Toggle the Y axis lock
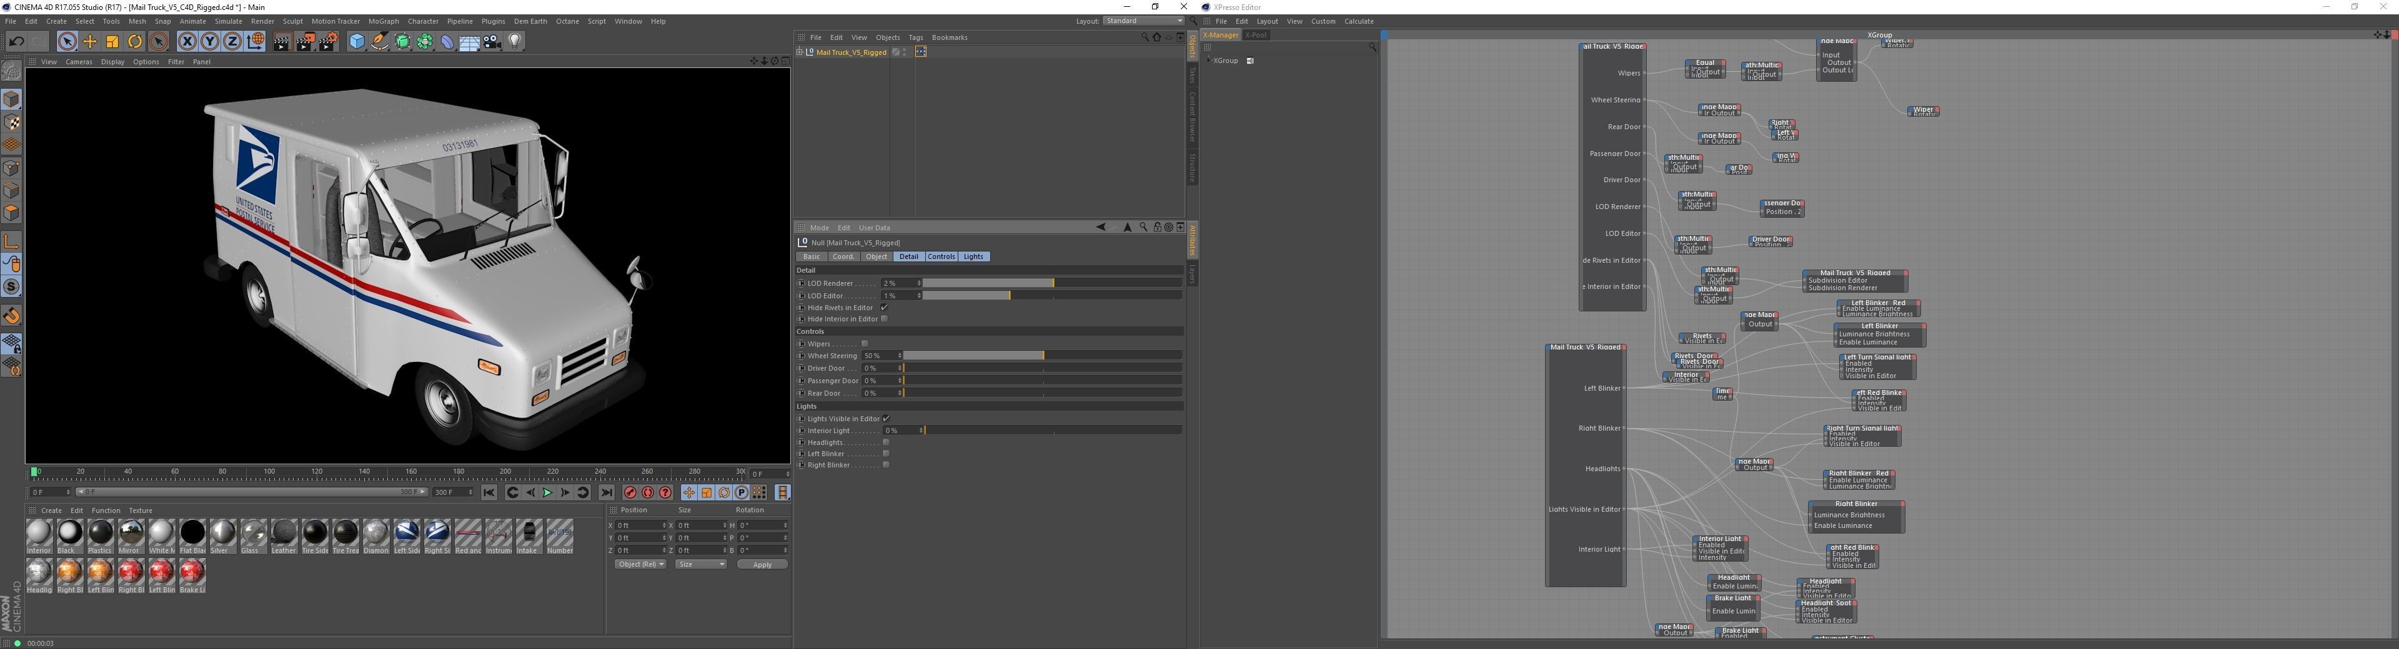The image size is (2399, 649). tap(209, 42)
